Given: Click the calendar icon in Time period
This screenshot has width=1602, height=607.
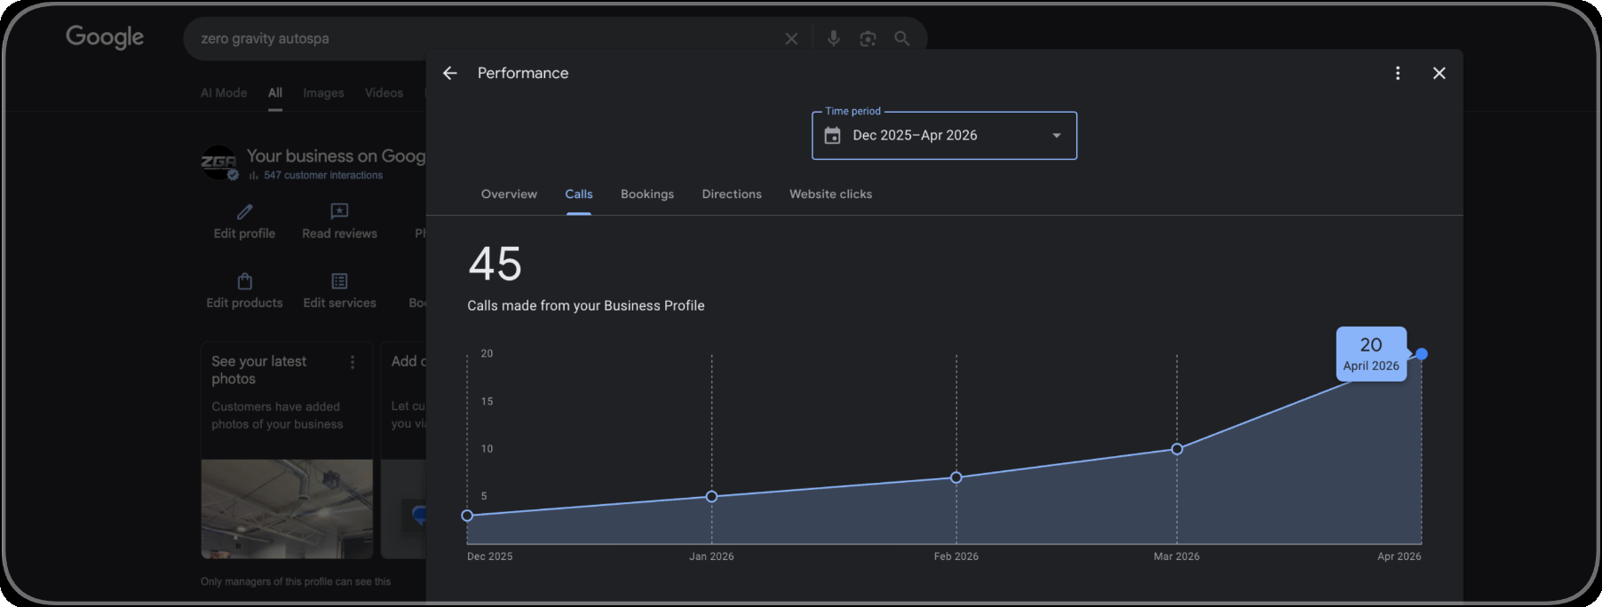Looking at the screenshot, I should point(832,136).
